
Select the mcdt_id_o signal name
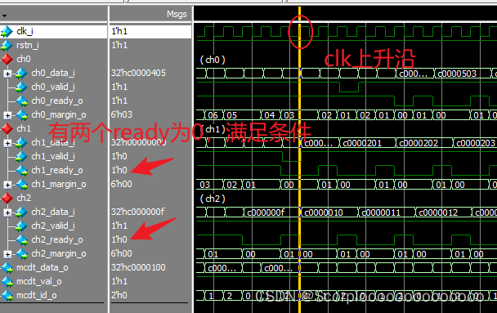[37, 295]
